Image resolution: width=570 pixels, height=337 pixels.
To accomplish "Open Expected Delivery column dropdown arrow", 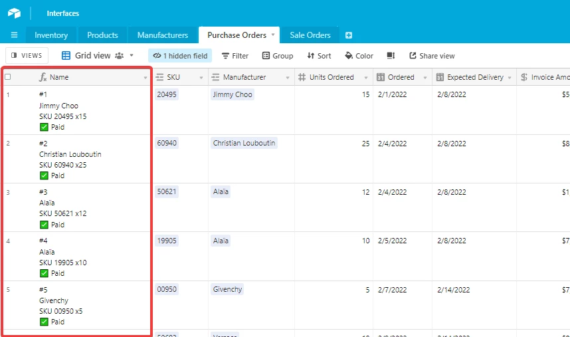I will coord(510,77).
